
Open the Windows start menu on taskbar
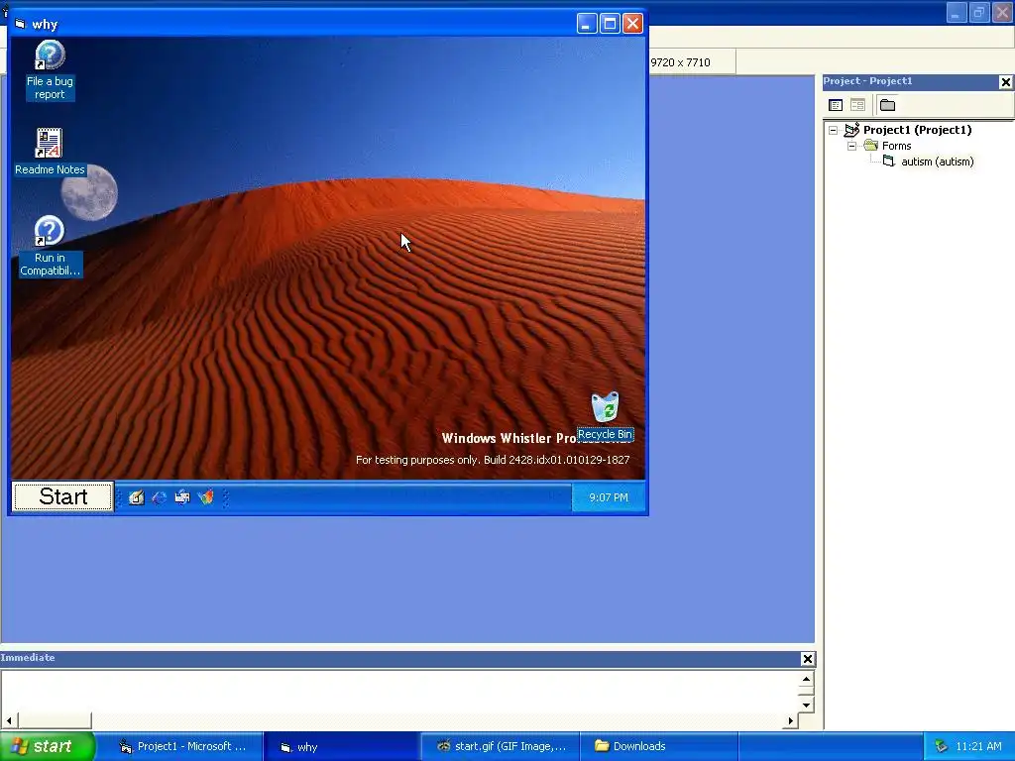pos(47,746)
